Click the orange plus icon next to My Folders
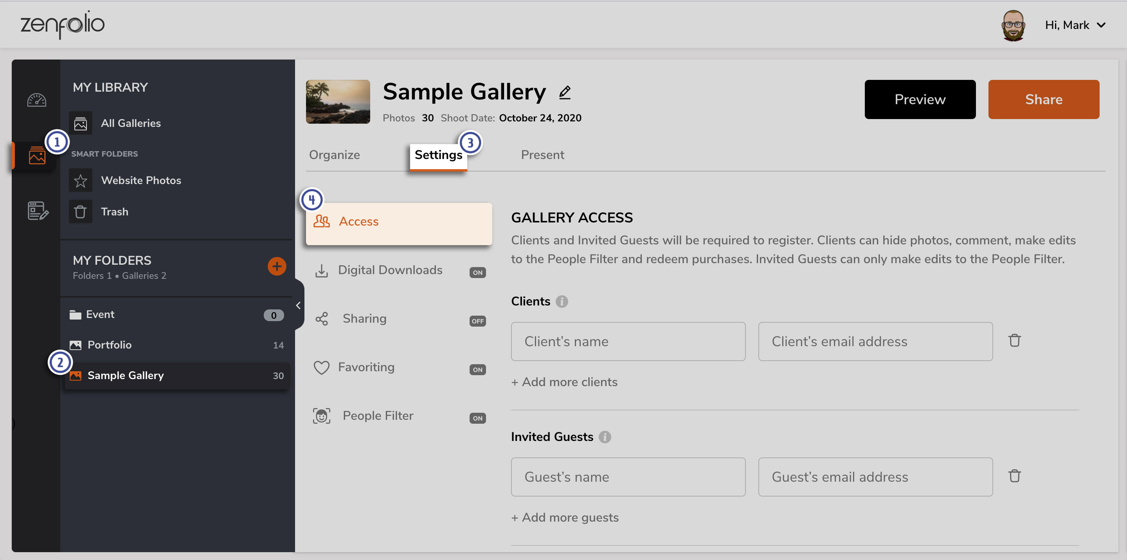Image resolution: width=1127 pixels, height=560 pixels. [277, 266]
